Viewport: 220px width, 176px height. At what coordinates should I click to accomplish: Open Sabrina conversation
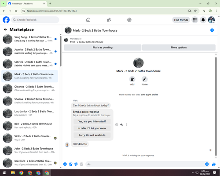pyautogui.click(x=29, y=64)
